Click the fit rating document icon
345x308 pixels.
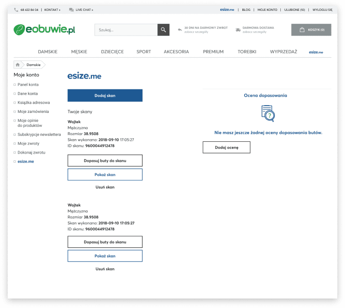point(268,113)
